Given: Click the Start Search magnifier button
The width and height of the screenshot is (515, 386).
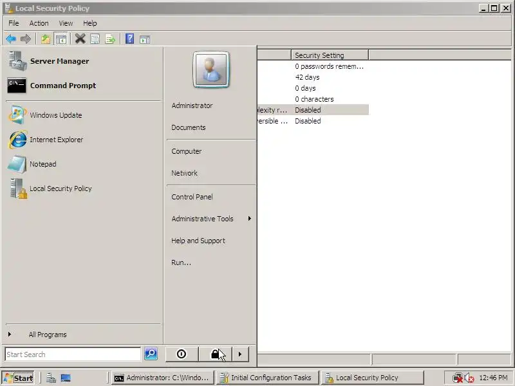Looking at the screenshot, I should tap(151, 354).
